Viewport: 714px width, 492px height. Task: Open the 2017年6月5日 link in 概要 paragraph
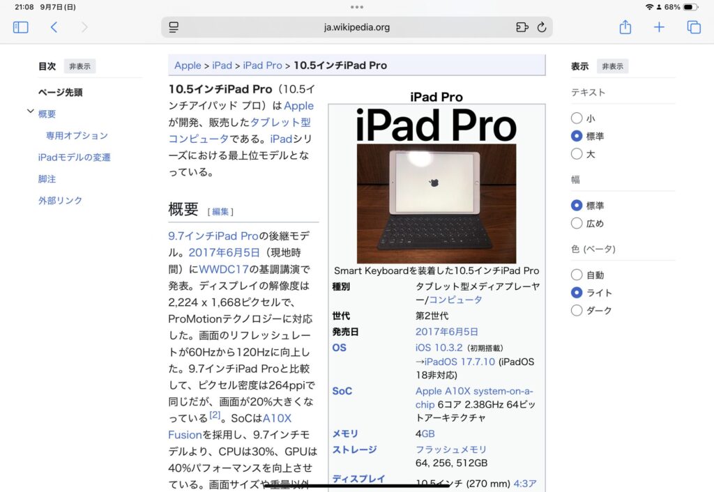tap(224, 252)
